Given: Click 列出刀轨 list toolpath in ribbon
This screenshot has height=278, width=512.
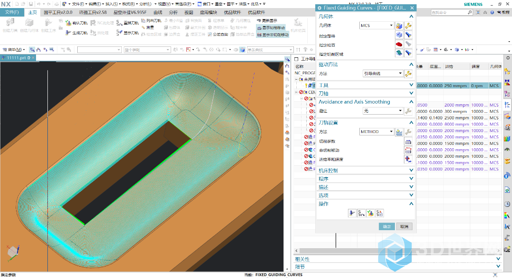Looking at the screenshot, I should 151,20.
